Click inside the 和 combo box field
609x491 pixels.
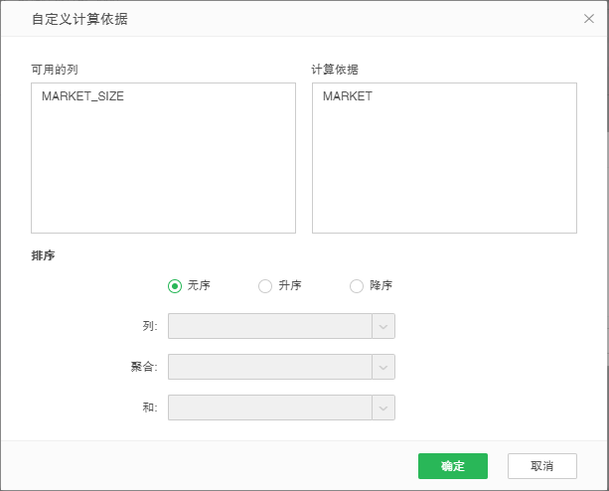(x=269, y=408)
